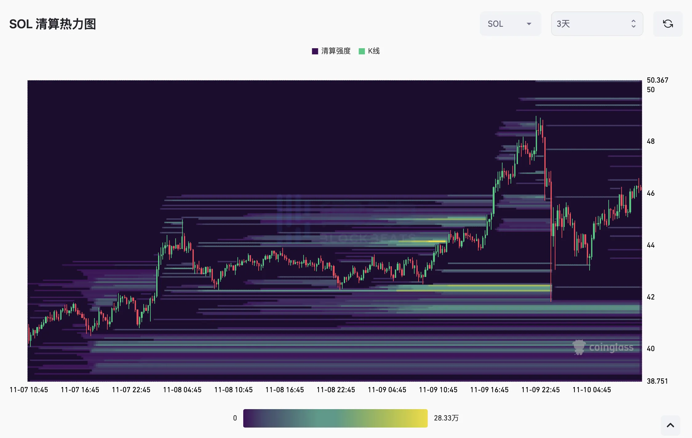This screenshot has height=438, width=692.
Task: Click the SOL 清算热力图 title
Action: 53,24
